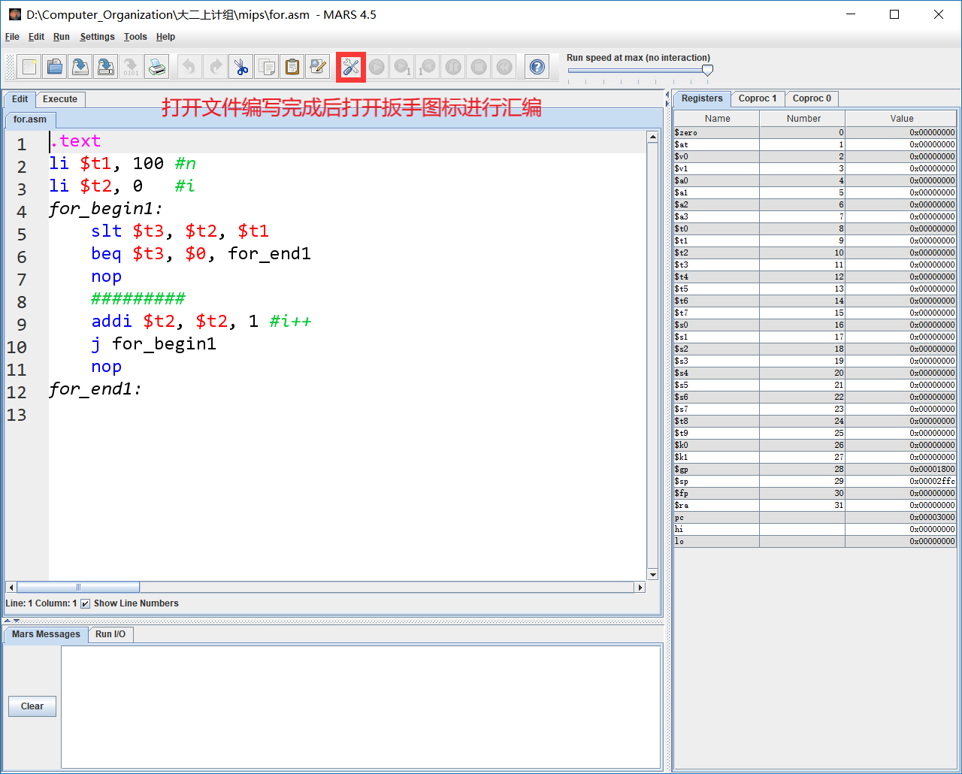Screen dimensions: 962x774
Task: Undo the last step with Backstep
Action: pyautogui.click(x=428, y=67)
